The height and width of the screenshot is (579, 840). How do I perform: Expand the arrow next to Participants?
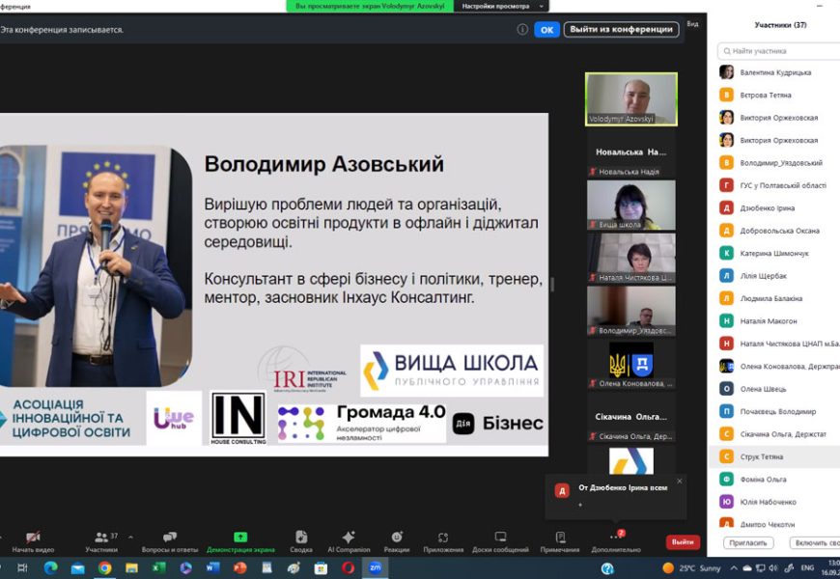coord(130,538)
